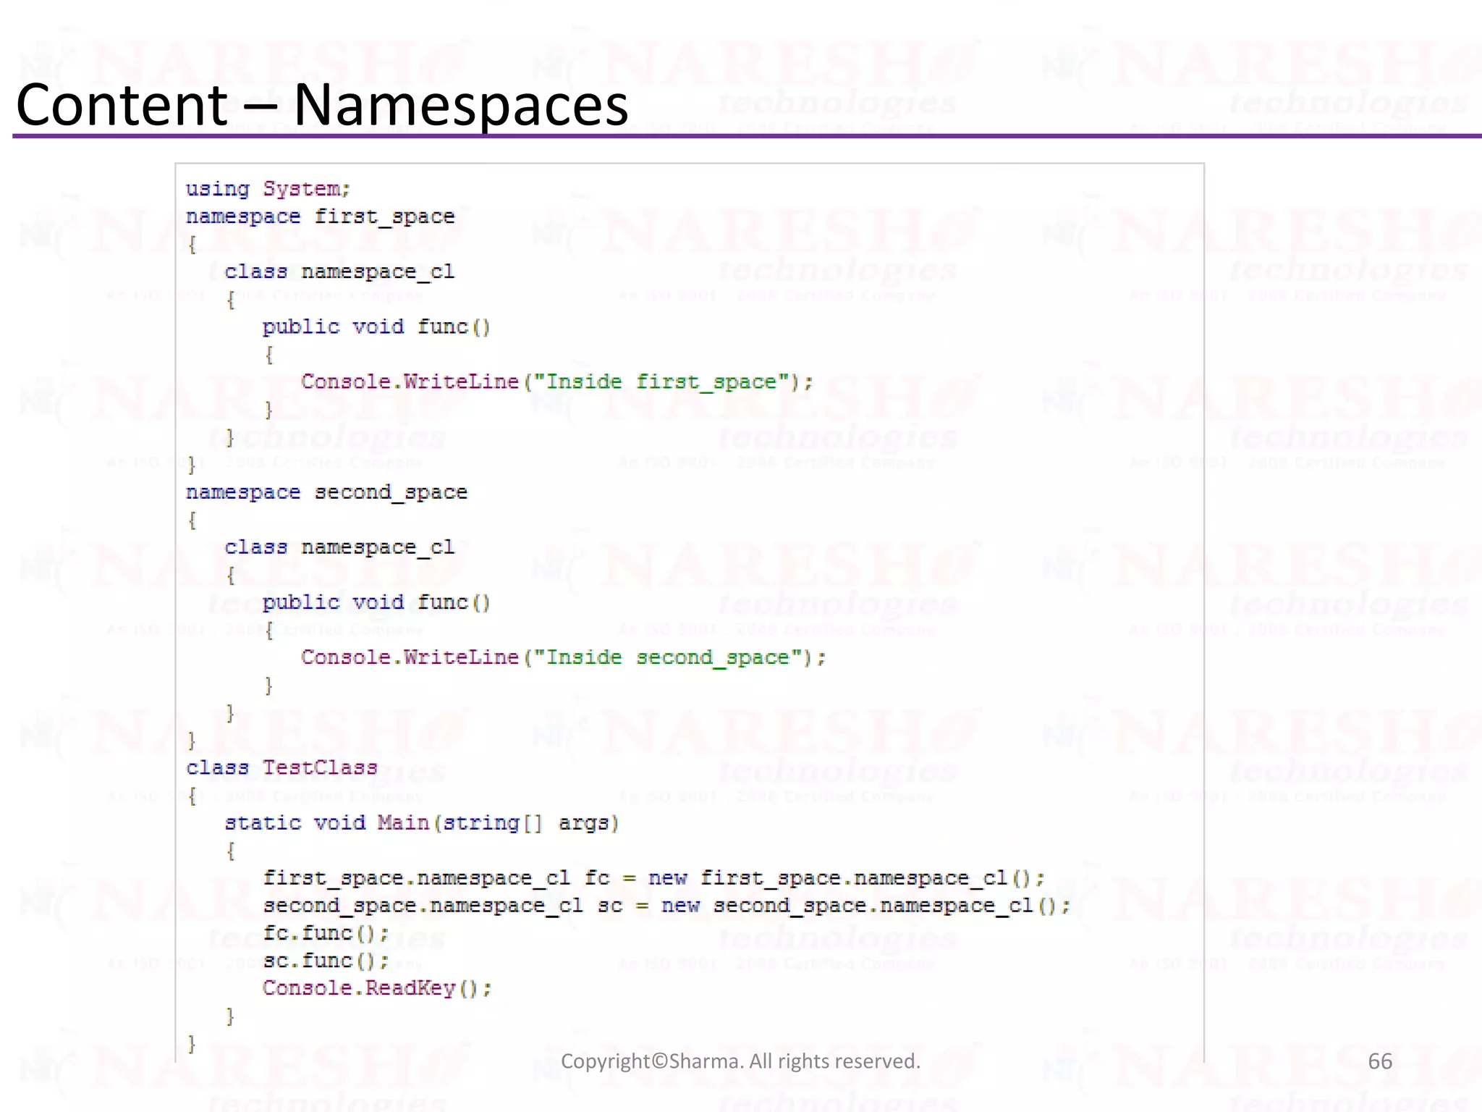Image resolution: width=1482 pixels, height=1112 pixels.
Task: Click the 'namespace second_space' declaration line
Action: 326,492
